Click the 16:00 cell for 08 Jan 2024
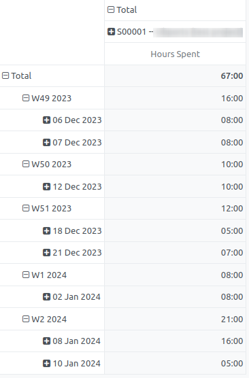 click(x=175, y=341)
